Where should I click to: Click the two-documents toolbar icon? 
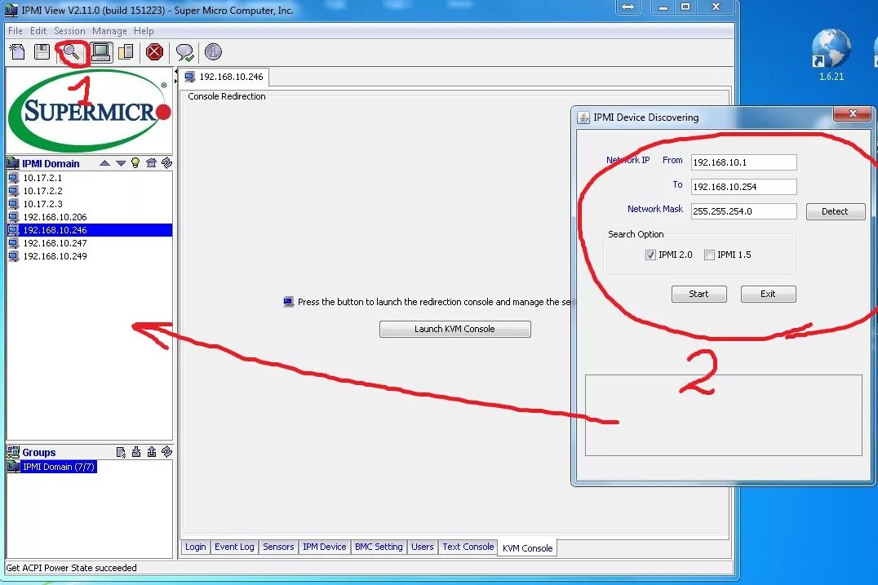(126, 52)
